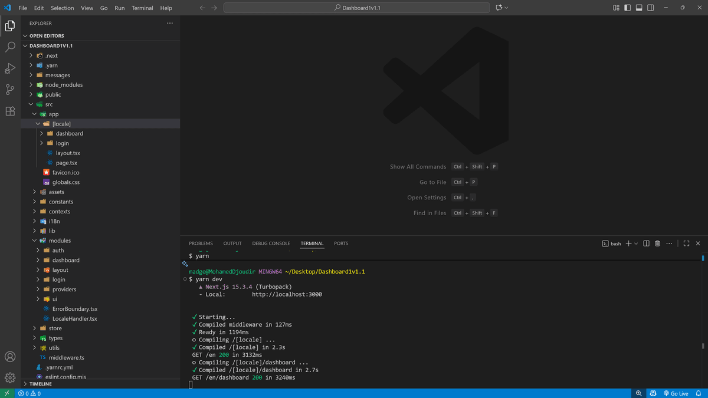Open the Source Control view
The image size is (708, 398).
[10, 90]
